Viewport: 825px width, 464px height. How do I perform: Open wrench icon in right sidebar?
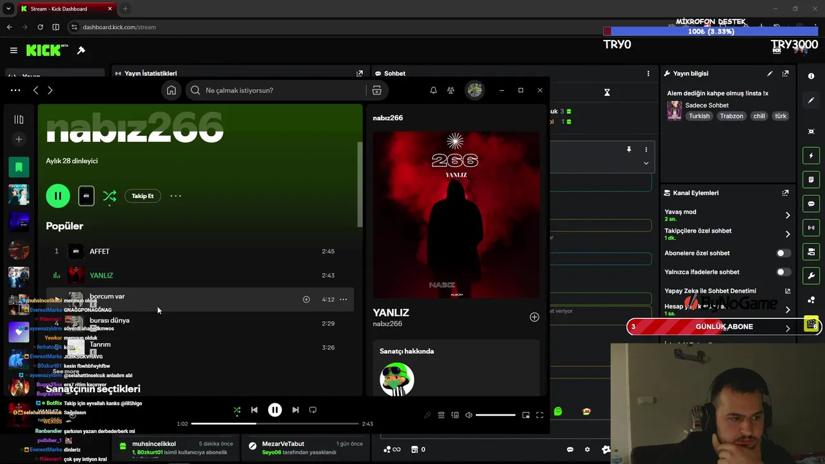click(811, 276)
